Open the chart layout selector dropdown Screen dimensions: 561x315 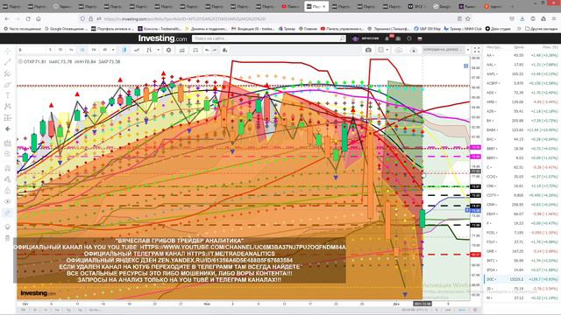click(x=383, y=50)
